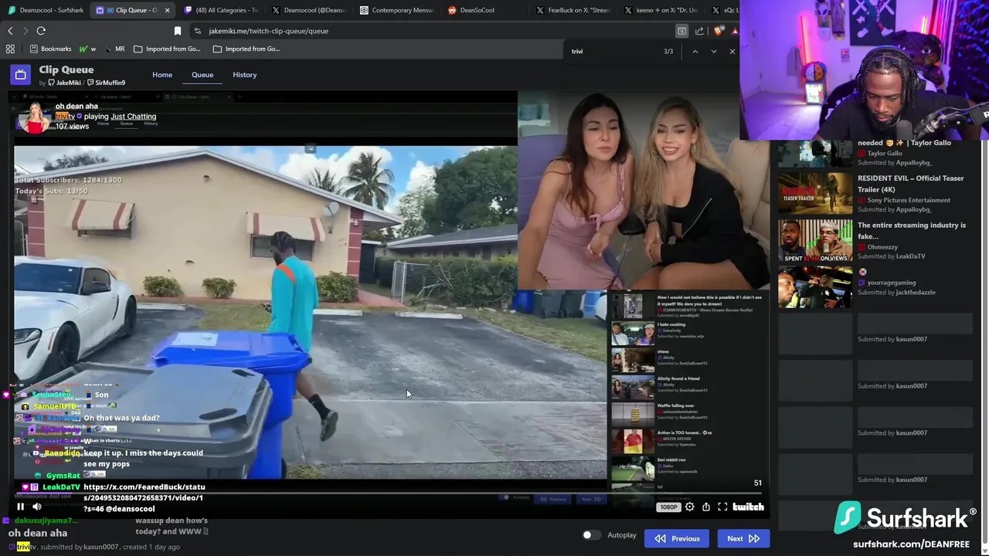This screenshot has width=989, height=556.
Task: Go to the Previous clip
Action: [x=677, y=538]
